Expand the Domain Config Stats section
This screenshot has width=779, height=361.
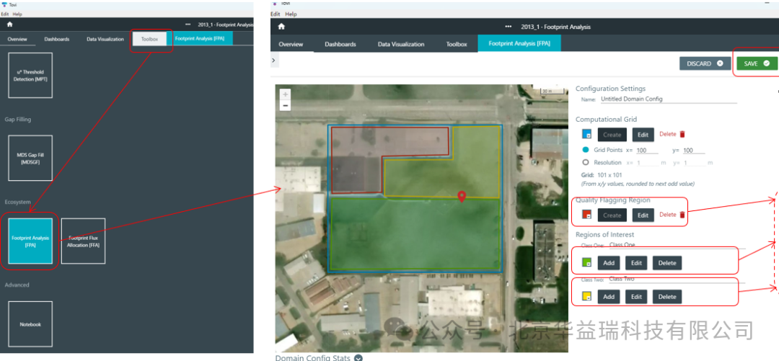(x=358, y=357)
